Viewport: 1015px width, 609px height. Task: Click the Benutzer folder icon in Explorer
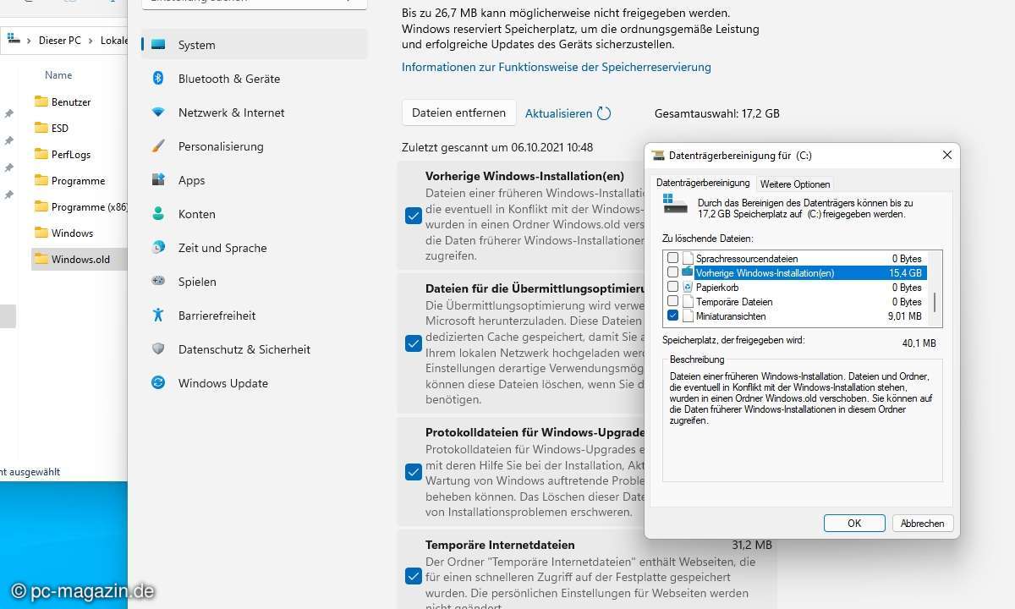pyautogui.click(x=41, y=101)
